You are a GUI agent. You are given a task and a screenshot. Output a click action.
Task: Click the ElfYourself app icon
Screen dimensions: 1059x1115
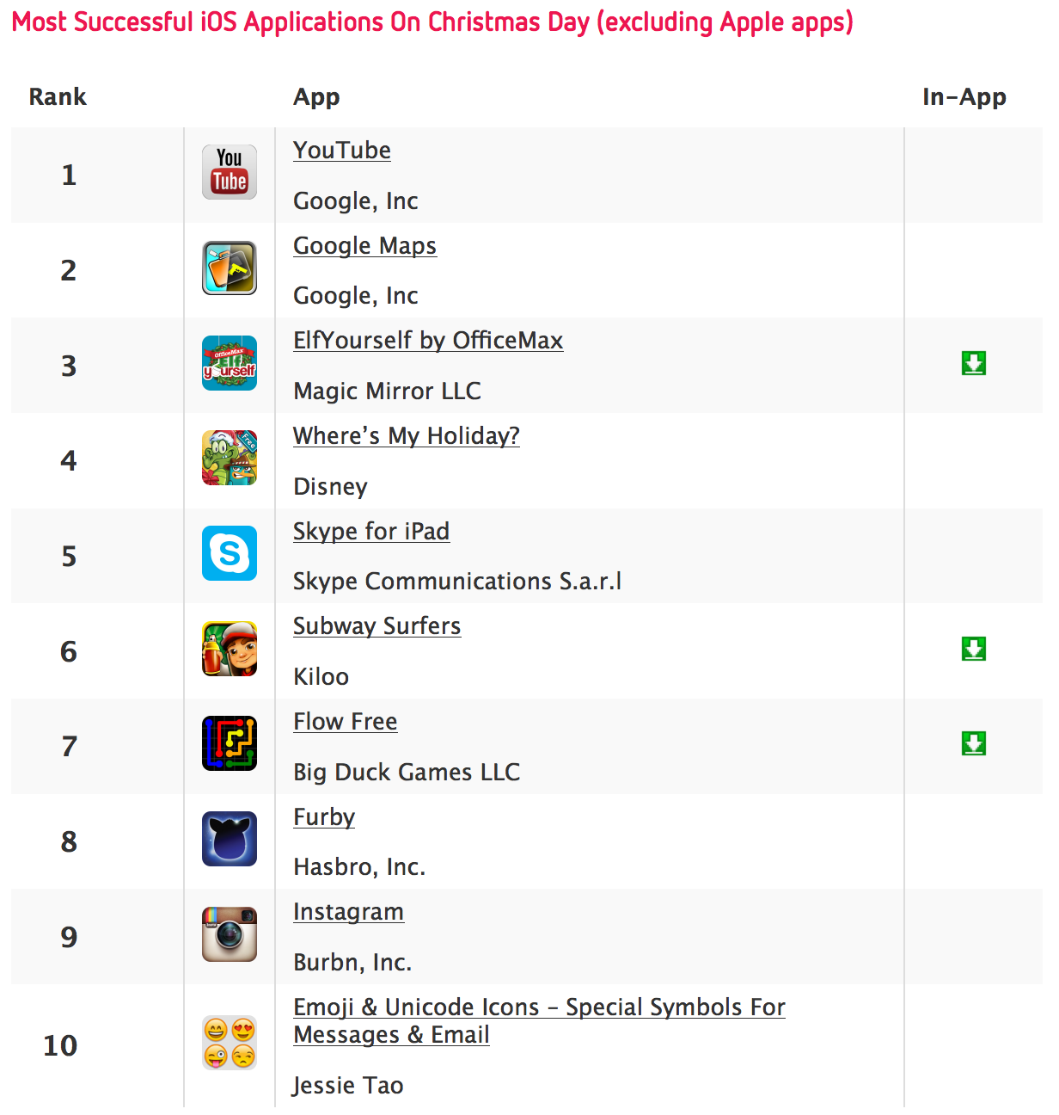point(230,363)
